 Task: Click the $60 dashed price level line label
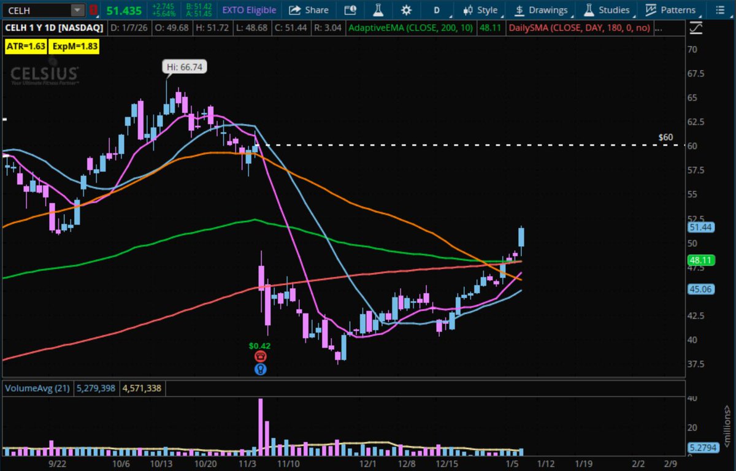pyautogui.click(x=665, y=137)
